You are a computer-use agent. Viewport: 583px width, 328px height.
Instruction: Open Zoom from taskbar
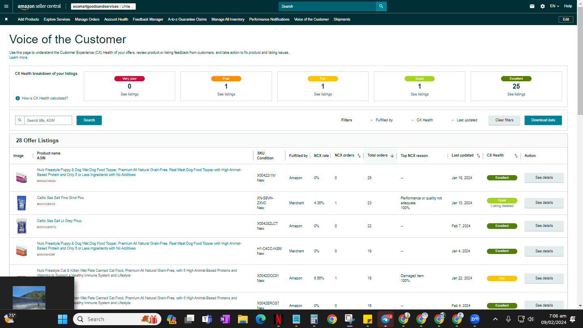[474, 319]
